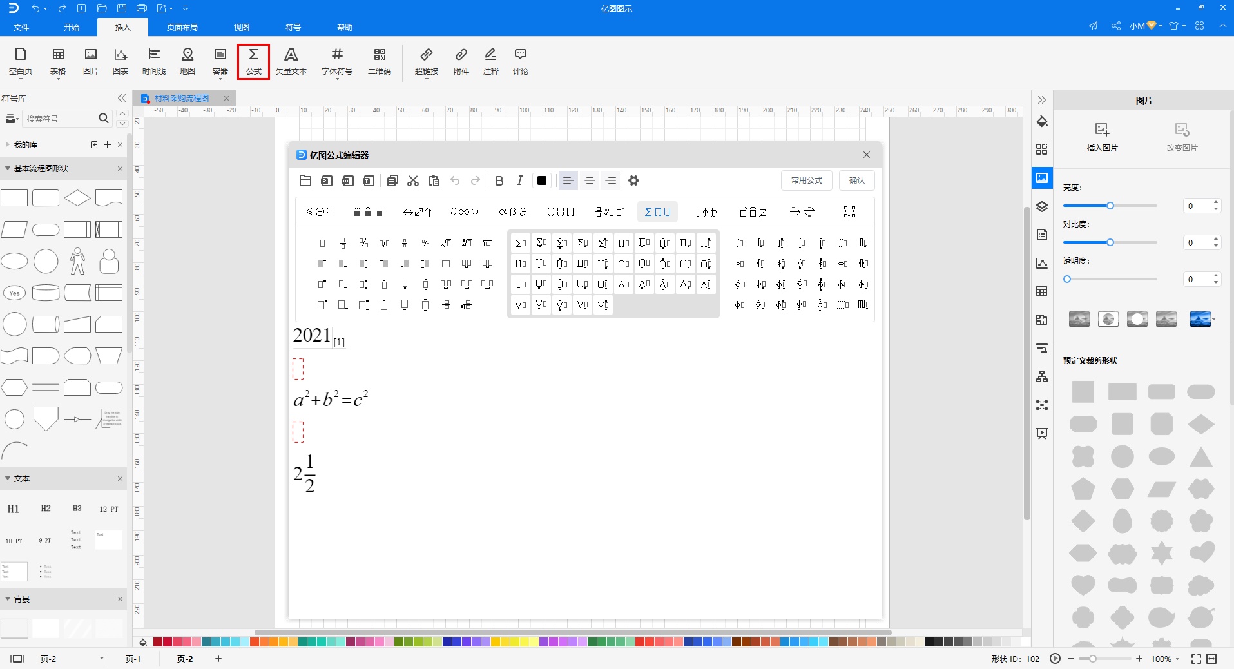The image size is (1234, 669).
Task: Open formula editor settings gear
Action: click(634, 180)
